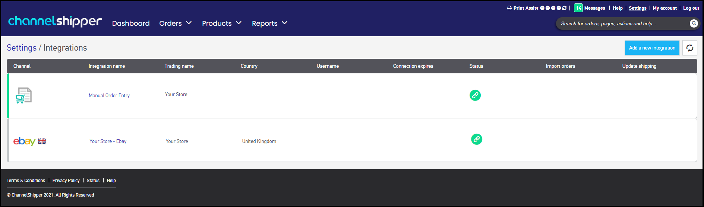Open the Orders menu
The height and width of the screenshot is (207, 704).
click(171, 23)
